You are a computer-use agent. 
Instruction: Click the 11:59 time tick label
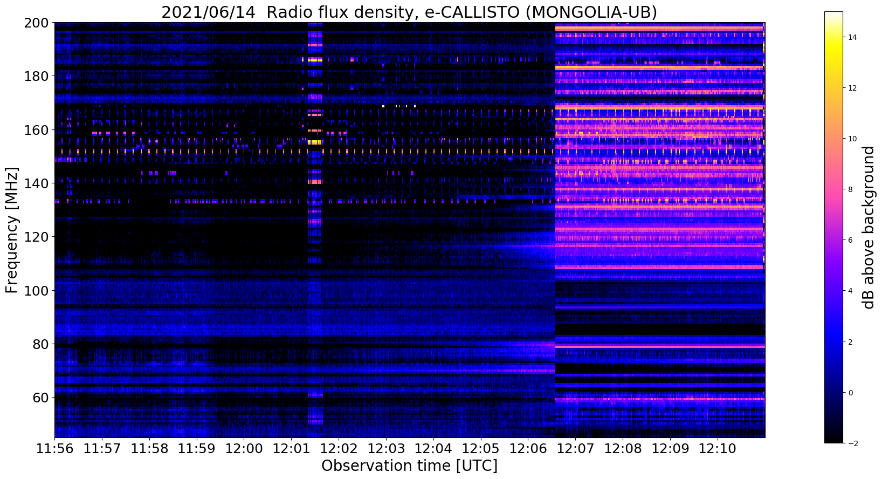(x=197, y=449)
